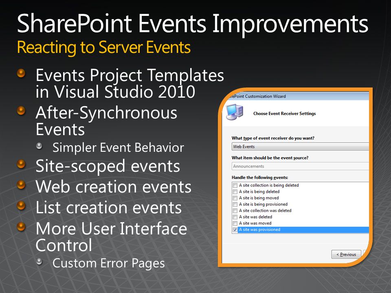Enable 'A site is being deleted' checkbox

point(235,192)
